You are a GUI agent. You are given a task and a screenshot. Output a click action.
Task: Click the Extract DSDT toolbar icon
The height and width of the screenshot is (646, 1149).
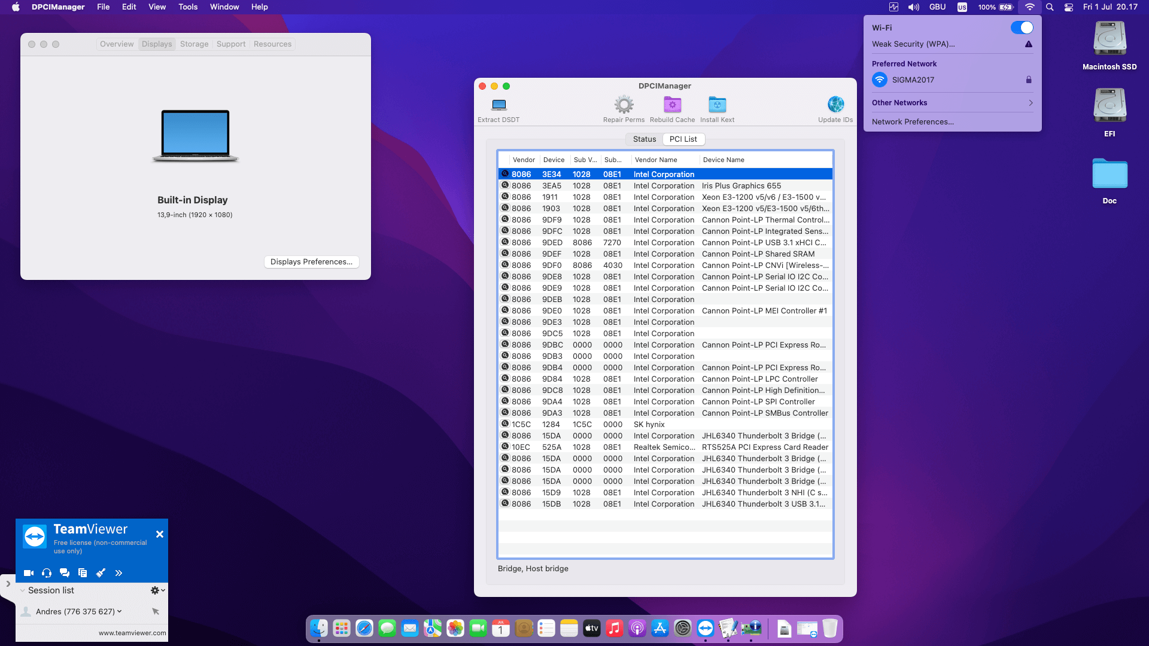498,105
